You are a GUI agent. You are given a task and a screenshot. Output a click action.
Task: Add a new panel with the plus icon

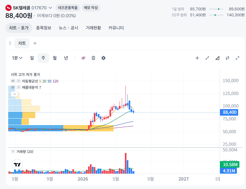coord(35,43)
